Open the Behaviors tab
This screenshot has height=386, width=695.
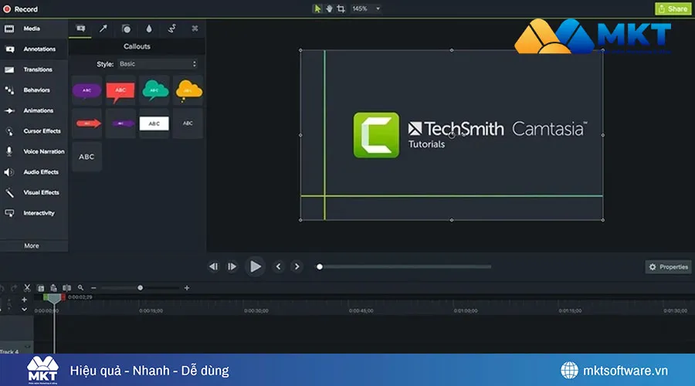point(34,90)
